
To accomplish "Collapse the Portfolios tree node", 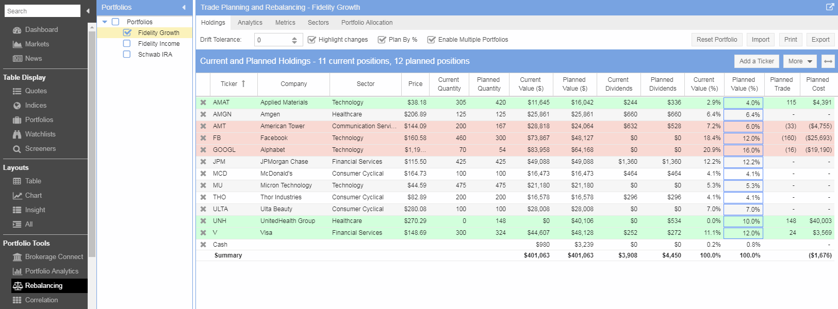I will 105,22.
